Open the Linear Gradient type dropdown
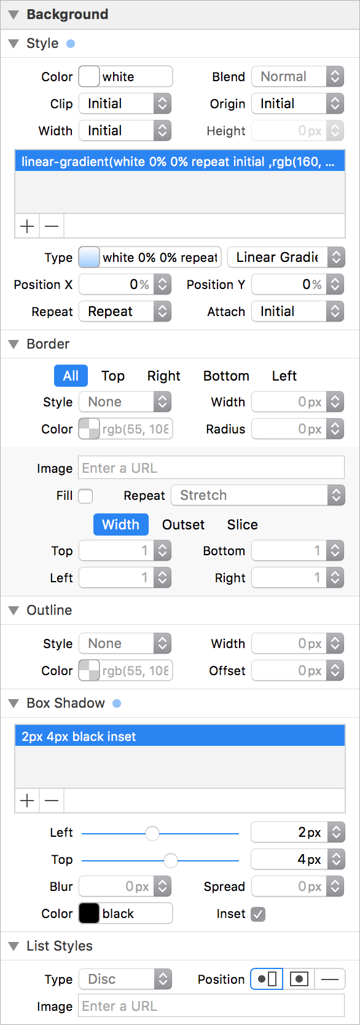The height and width of the screenshot is (1025, 360). tap(286, 257)
